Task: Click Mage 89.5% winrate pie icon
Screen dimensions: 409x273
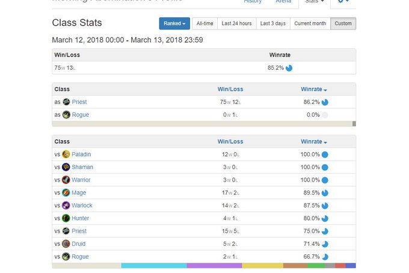Action: 325,193
